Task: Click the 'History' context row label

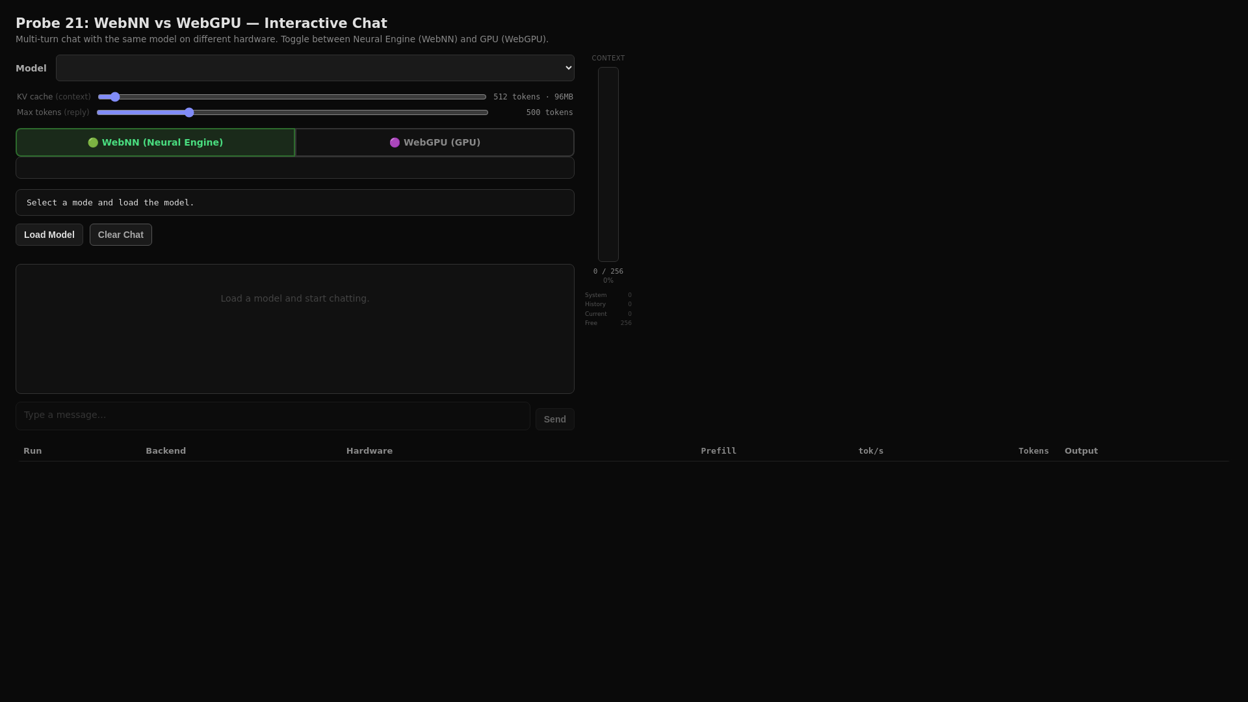Action: click(595, 304)
